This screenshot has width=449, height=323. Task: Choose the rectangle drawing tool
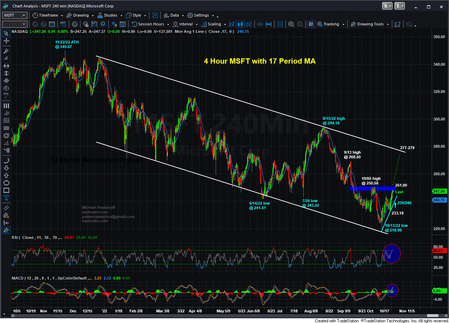click(6, 191)
